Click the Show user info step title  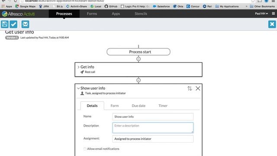click(x=93, y=88)
